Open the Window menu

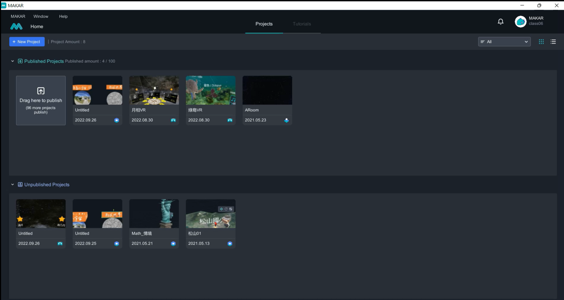[41, 16]
